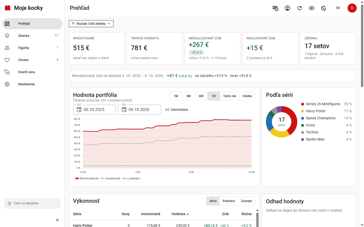Image resolution: width=364 pixels, height=227 pixels.
Task: Click the red brick app logo
Action: pos(8,8)
